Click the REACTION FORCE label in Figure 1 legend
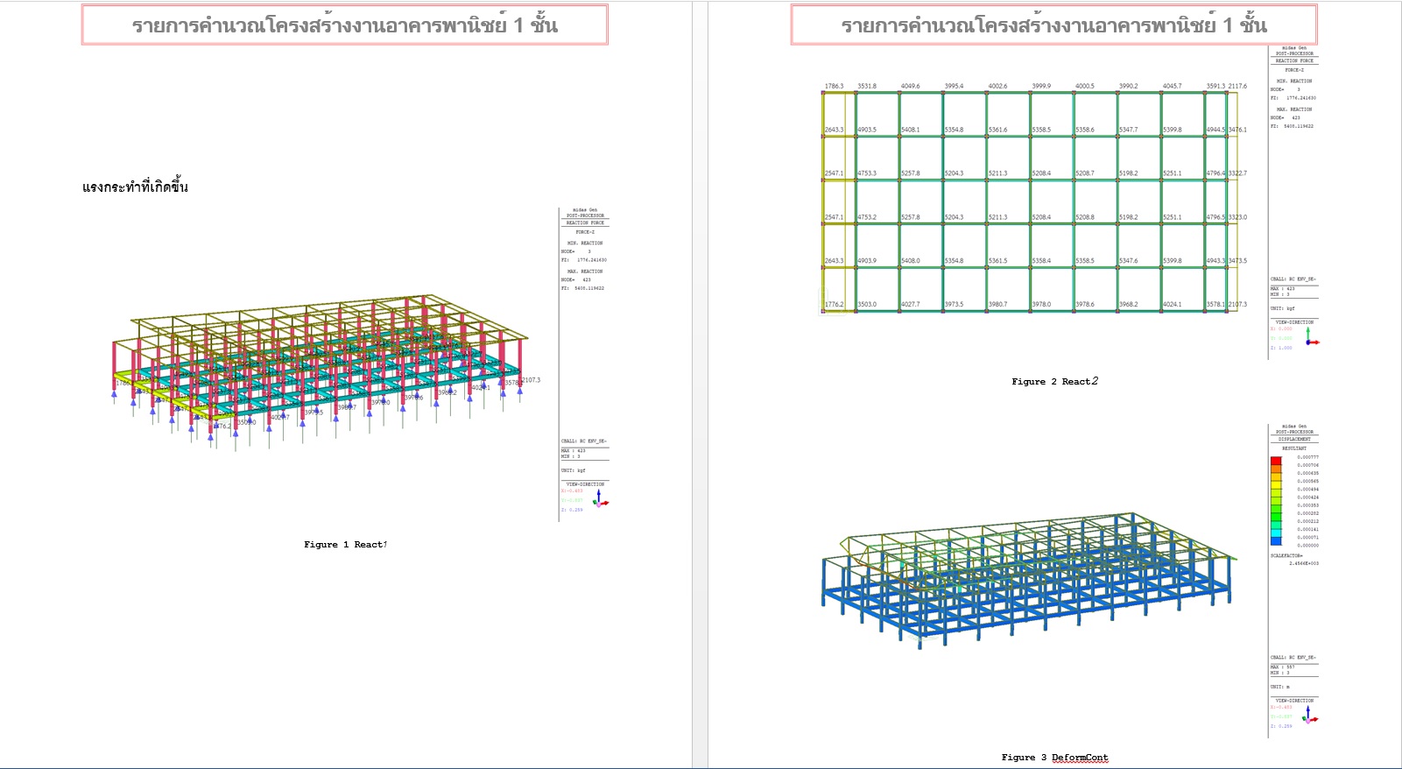Screen dimensions: 1402x769 coord(584,223)
